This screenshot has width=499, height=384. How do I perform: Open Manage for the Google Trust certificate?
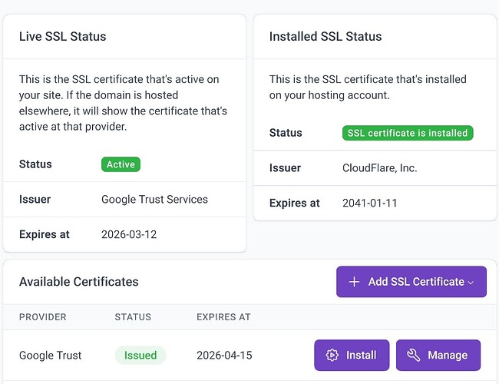tap(438, 355)
